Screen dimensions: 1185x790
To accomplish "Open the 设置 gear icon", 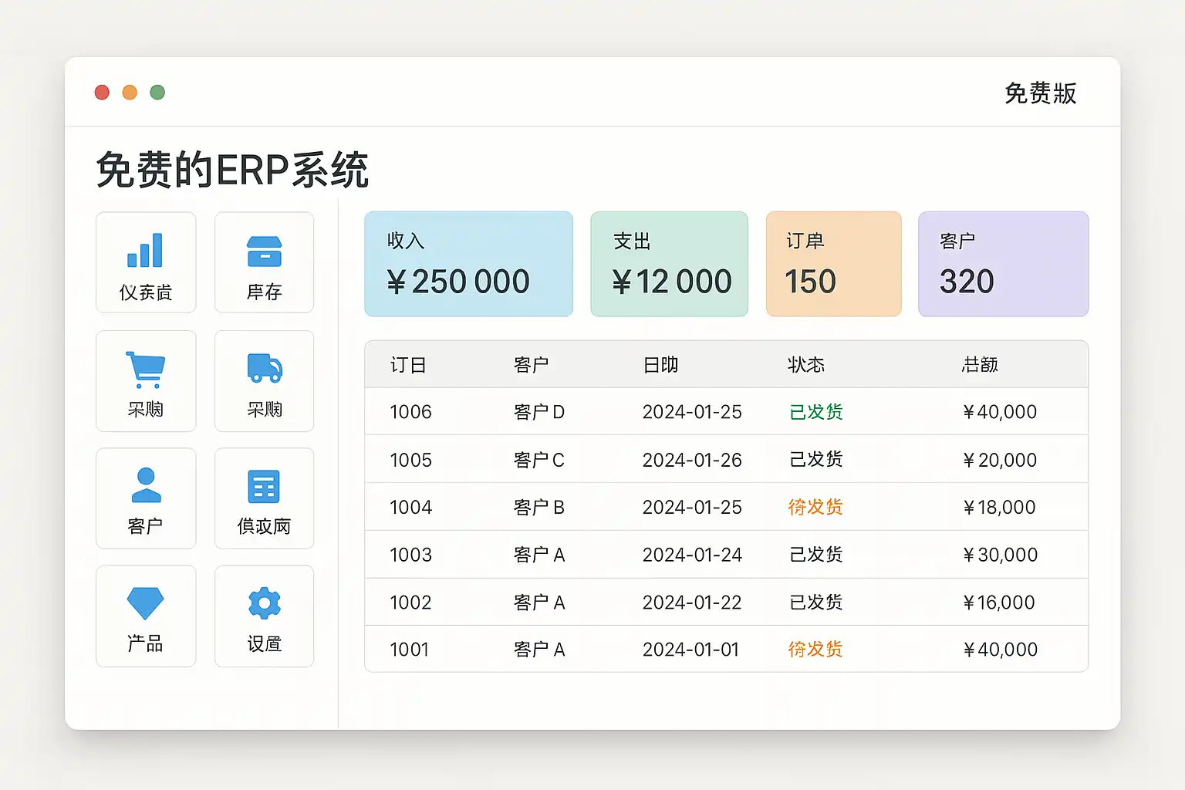I will [x=264, y=603].
